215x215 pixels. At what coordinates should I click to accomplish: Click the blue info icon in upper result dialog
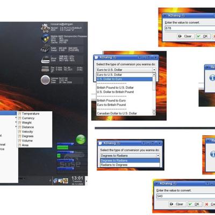point(212,77)
